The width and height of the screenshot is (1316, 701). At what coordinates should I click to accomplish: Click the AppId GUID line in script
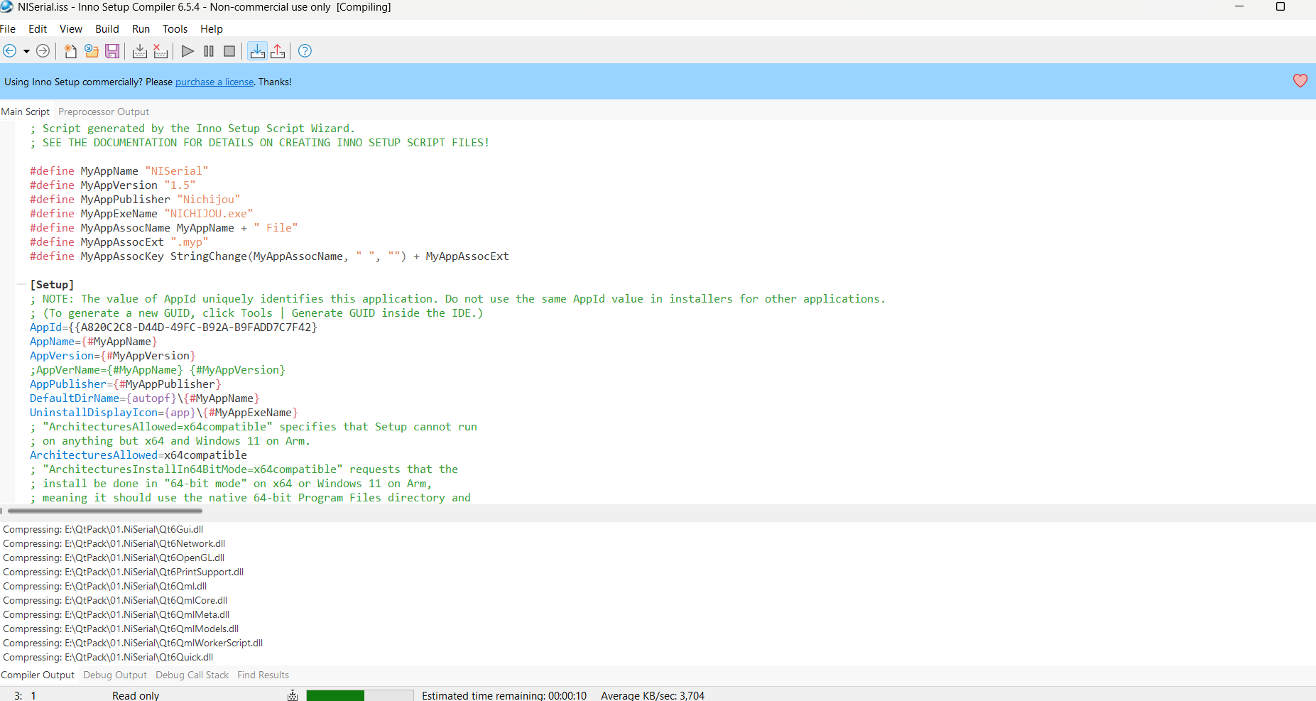coord(173,327)
